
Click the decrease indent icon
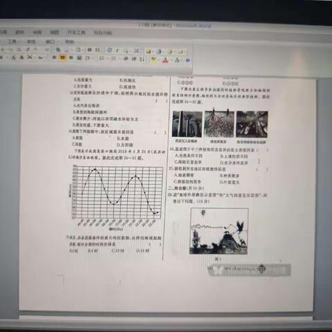click(x=126, y=59)
